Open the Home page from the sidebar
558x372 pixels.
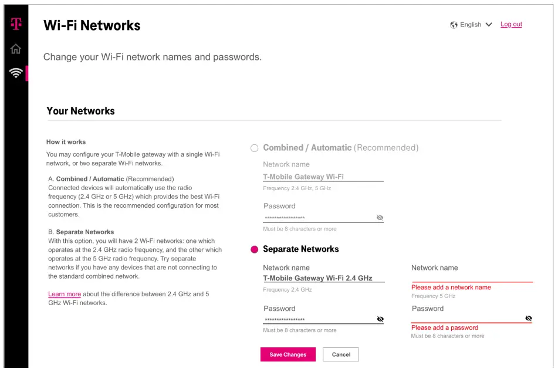16,49
